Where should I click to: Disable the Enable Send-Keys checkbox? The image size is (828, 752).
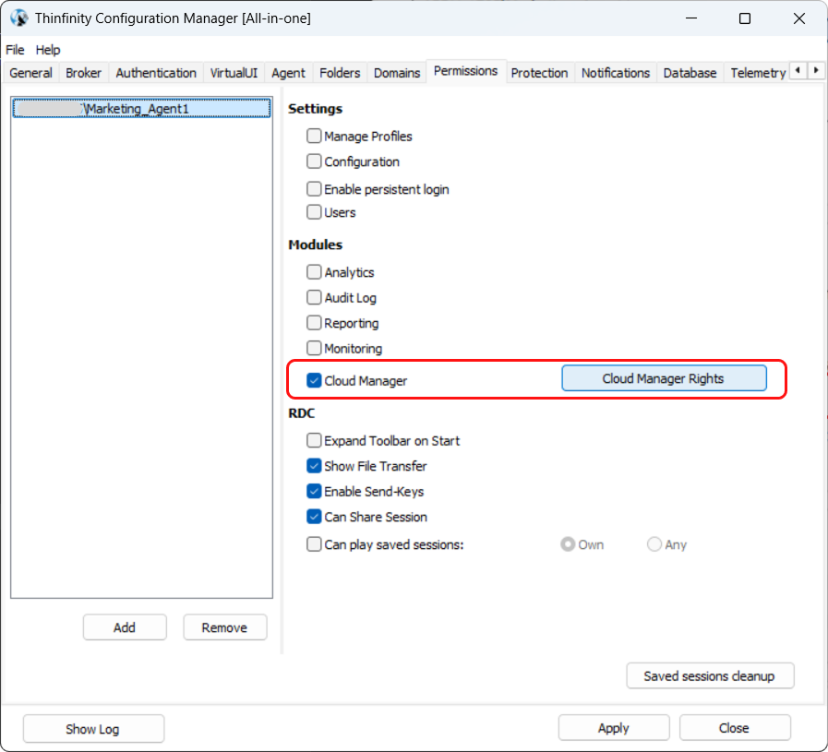pos(314,491)
